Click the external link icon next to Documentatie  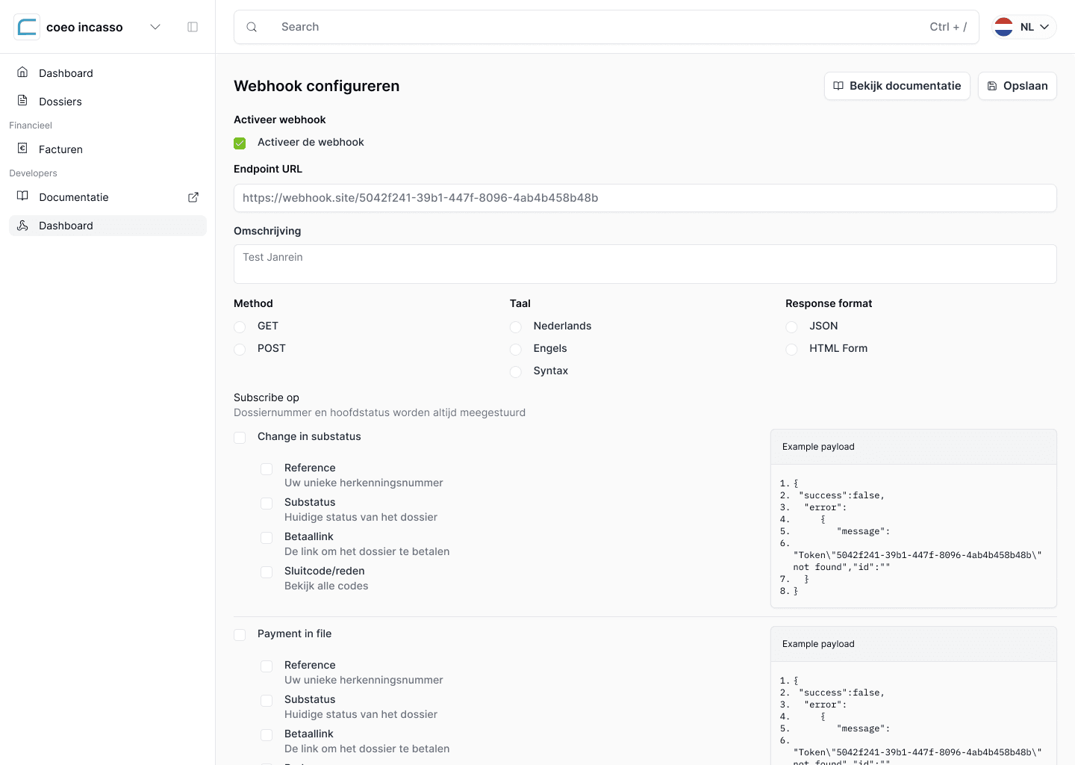(193, 197)
